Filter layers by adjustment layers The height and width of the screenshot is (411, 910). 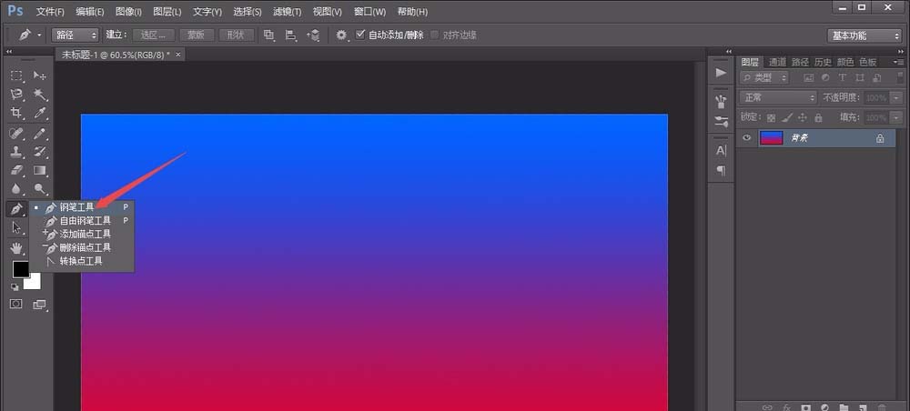825,77
